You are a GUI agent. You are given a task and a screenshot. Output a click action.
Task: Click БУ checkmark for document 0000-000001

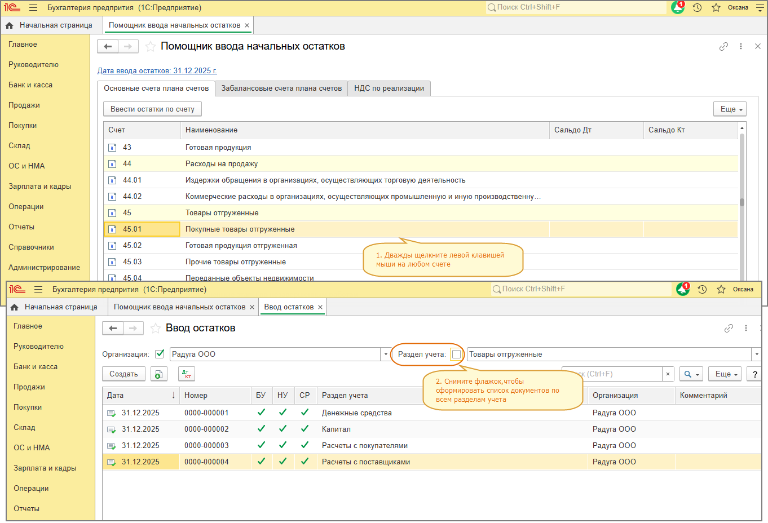click(x=261, y=413)
